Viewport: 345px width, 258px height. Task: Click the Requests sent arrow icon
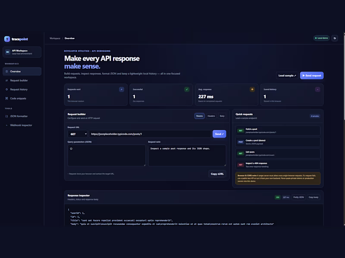point(122,89)
